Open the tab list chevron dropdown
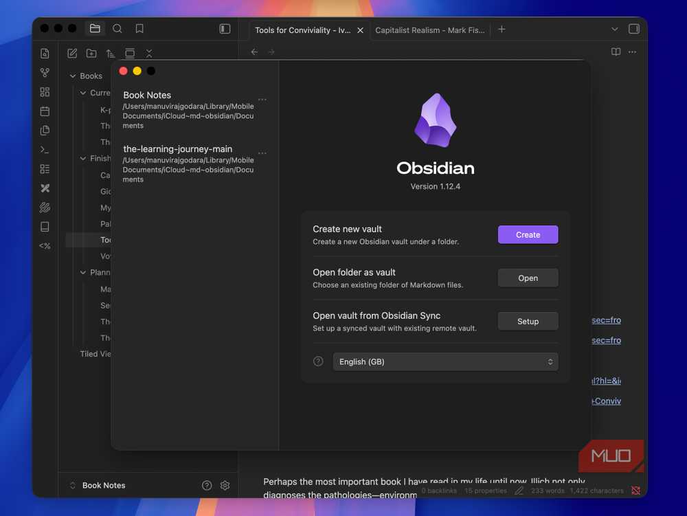Viewport: 687px width, 516px height. click(x=615, y=30)
